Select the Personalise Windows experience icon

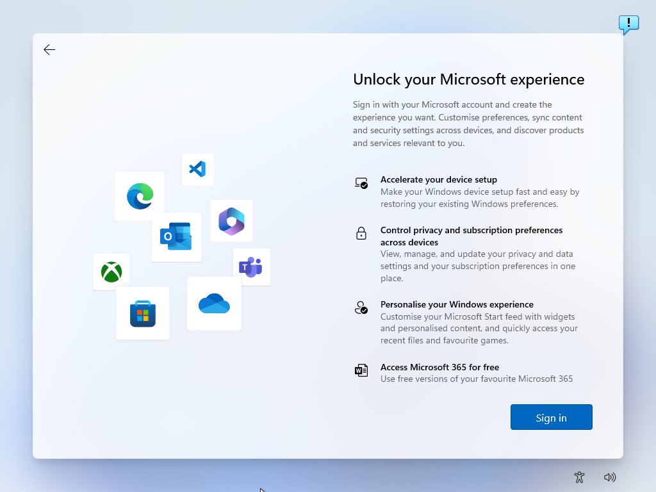click(x=361, y=308)
